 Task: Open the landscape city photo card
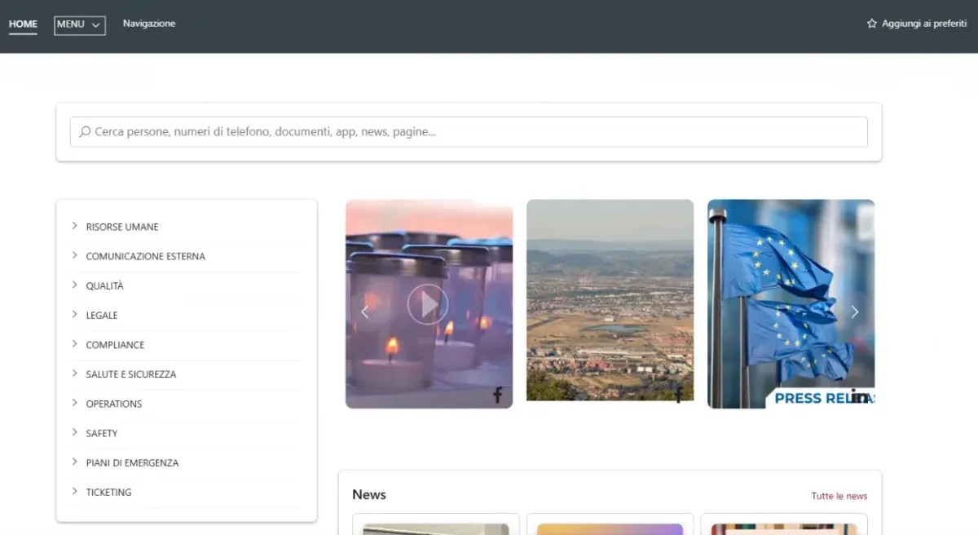click(x=610, y=300)
